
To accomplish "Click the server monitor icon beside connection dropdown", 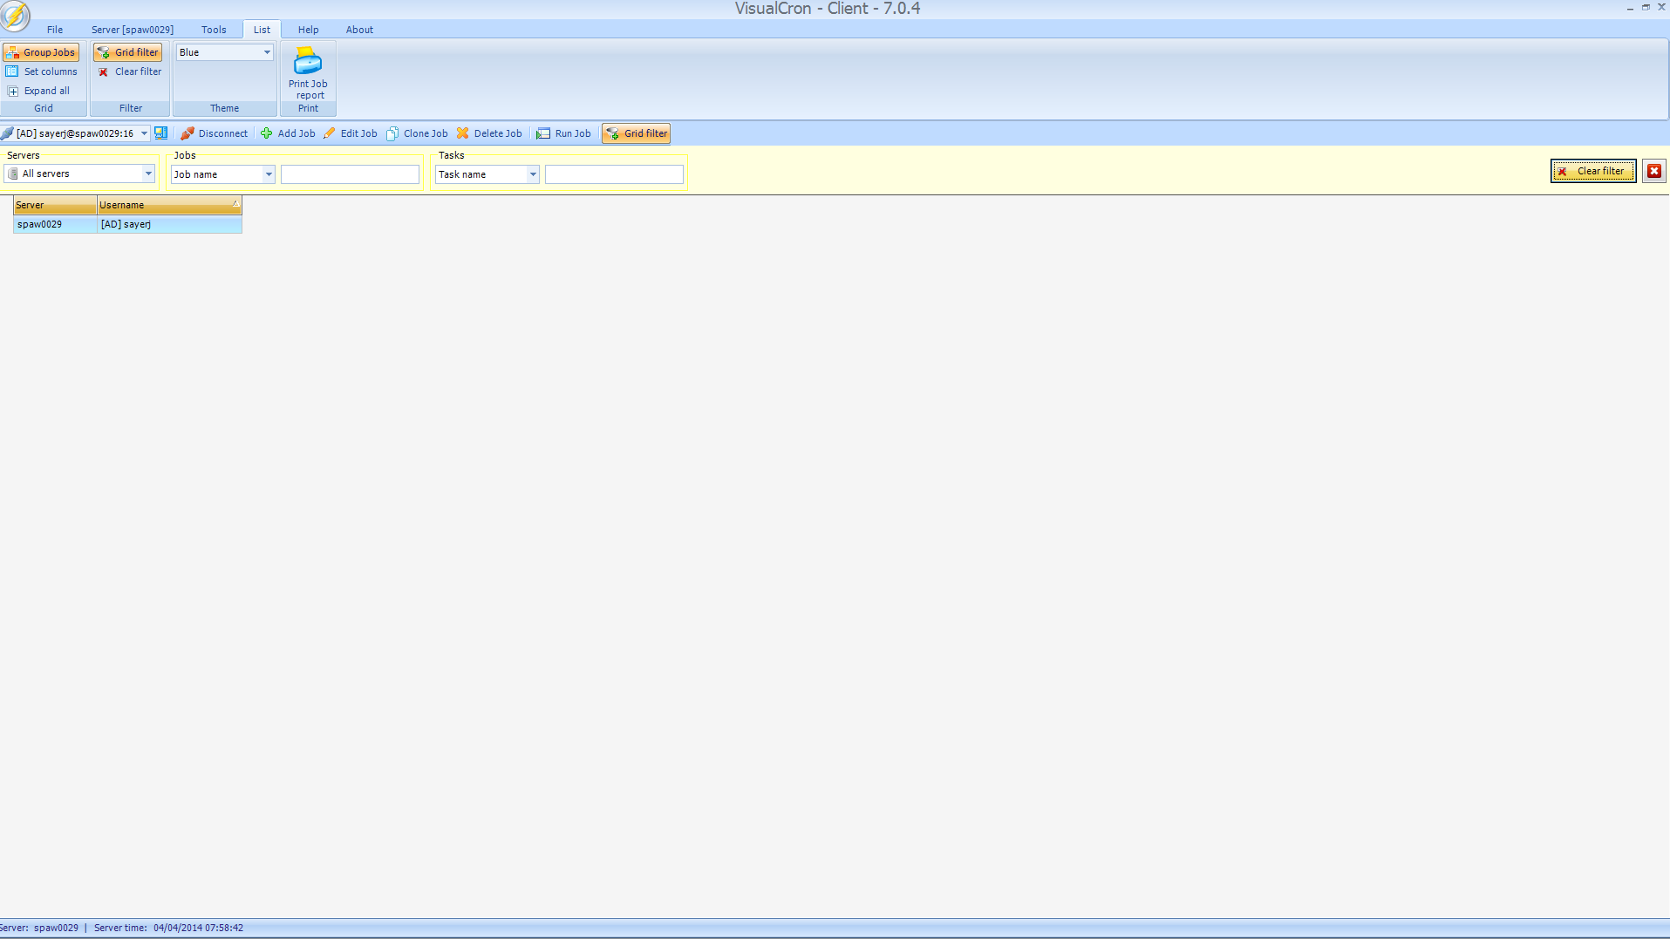I will click(161, 133).
